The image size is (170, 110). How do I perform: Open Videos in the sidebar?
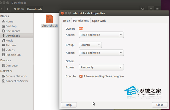17,50
